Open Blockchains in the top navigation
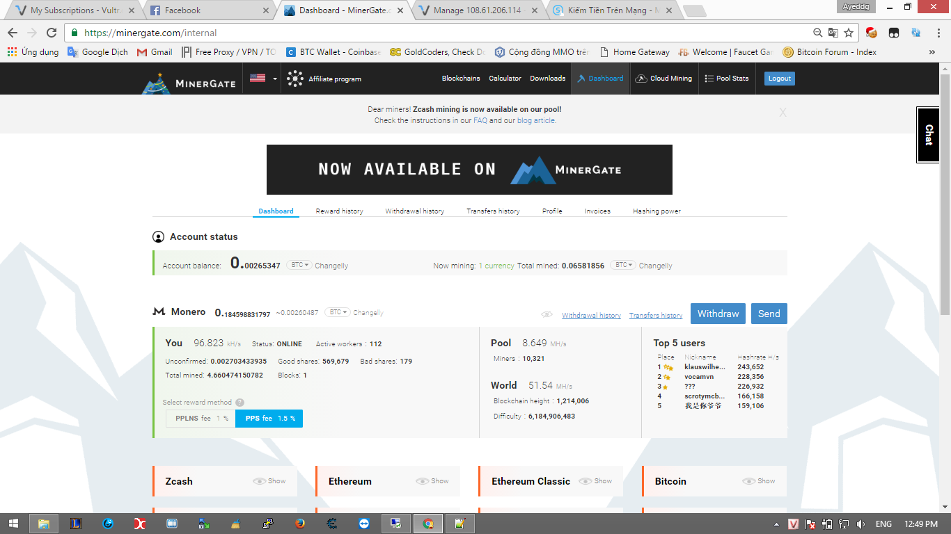 click(461, 79)
